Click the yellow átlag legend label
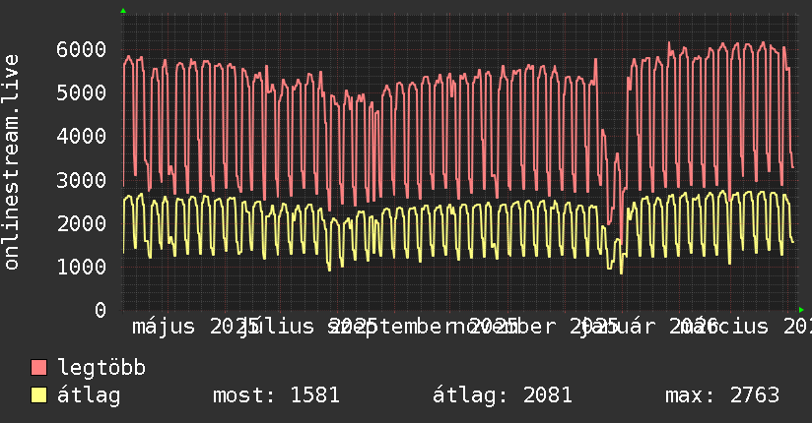812x423 pixels. [89, 395]
